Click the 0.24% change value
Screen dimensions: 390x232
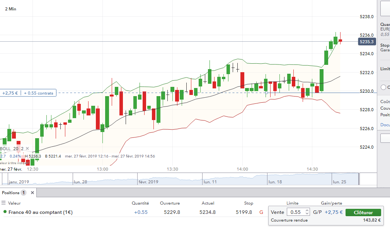tap(15, 156)
